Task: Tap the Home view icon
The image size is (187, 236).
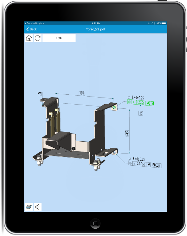Action: [29, 38]
